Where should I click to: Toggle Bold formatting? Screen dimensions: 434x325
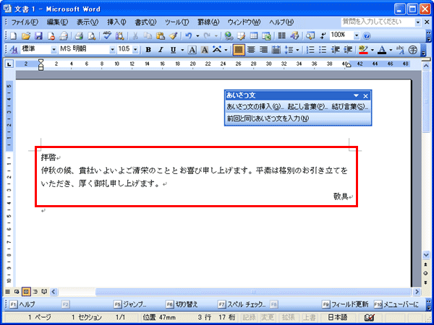148,50
